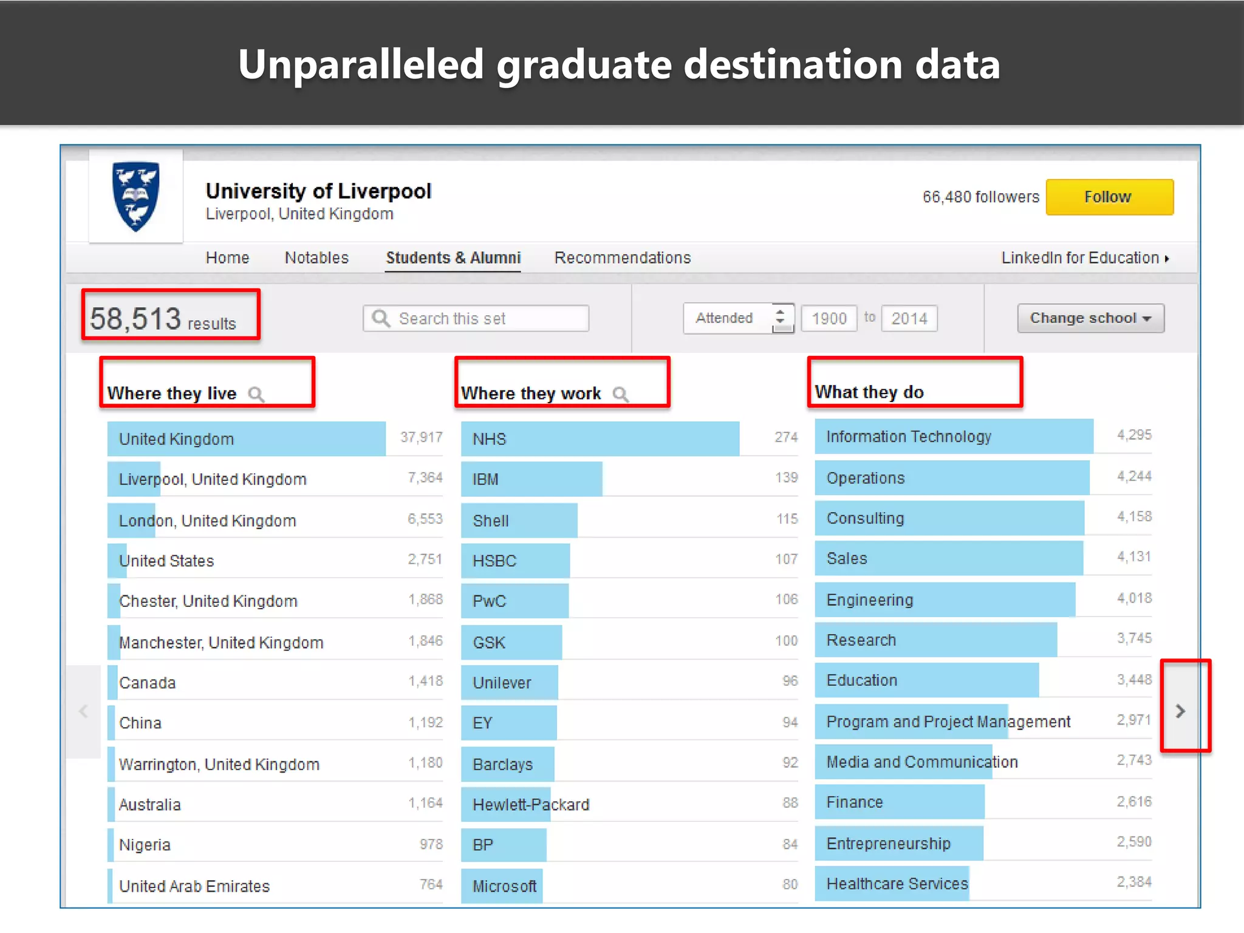Filter by Shell employer bar
This screenshot has height=933, width=1244.
[630, 521]
